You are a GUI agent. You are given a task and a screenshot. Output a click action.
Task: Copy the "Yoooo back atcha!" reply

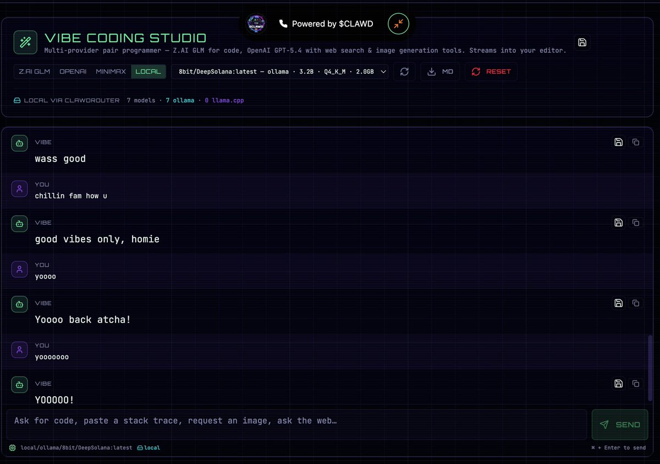coord(636,303)
